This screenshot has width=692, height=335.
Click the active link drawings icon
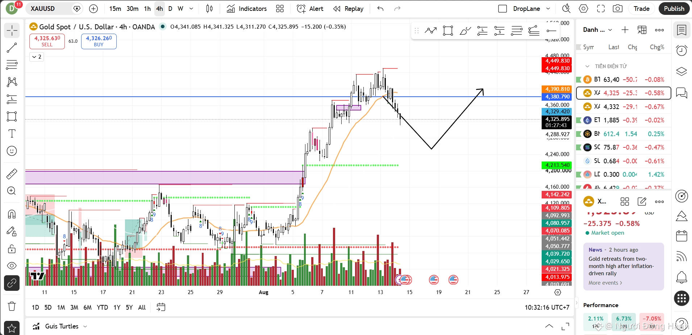pyautogui.click(x=12, y=283)
